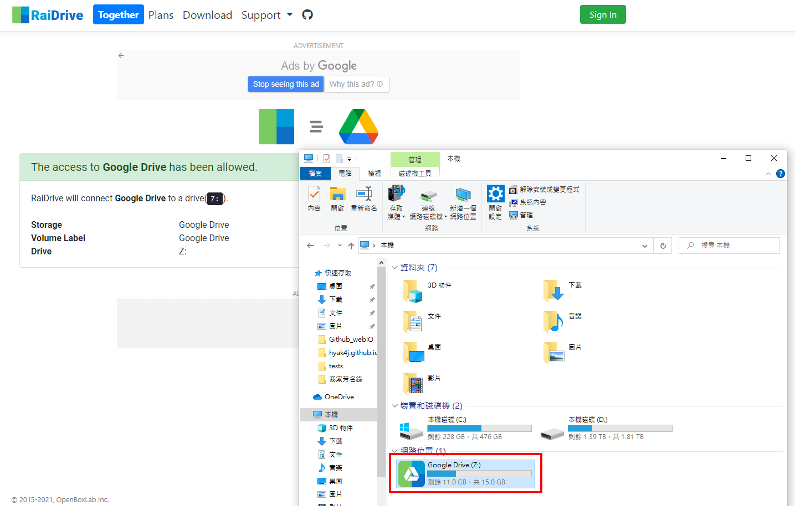Click the RaiDrive logo
795x506 pixels.
(48, 15)
